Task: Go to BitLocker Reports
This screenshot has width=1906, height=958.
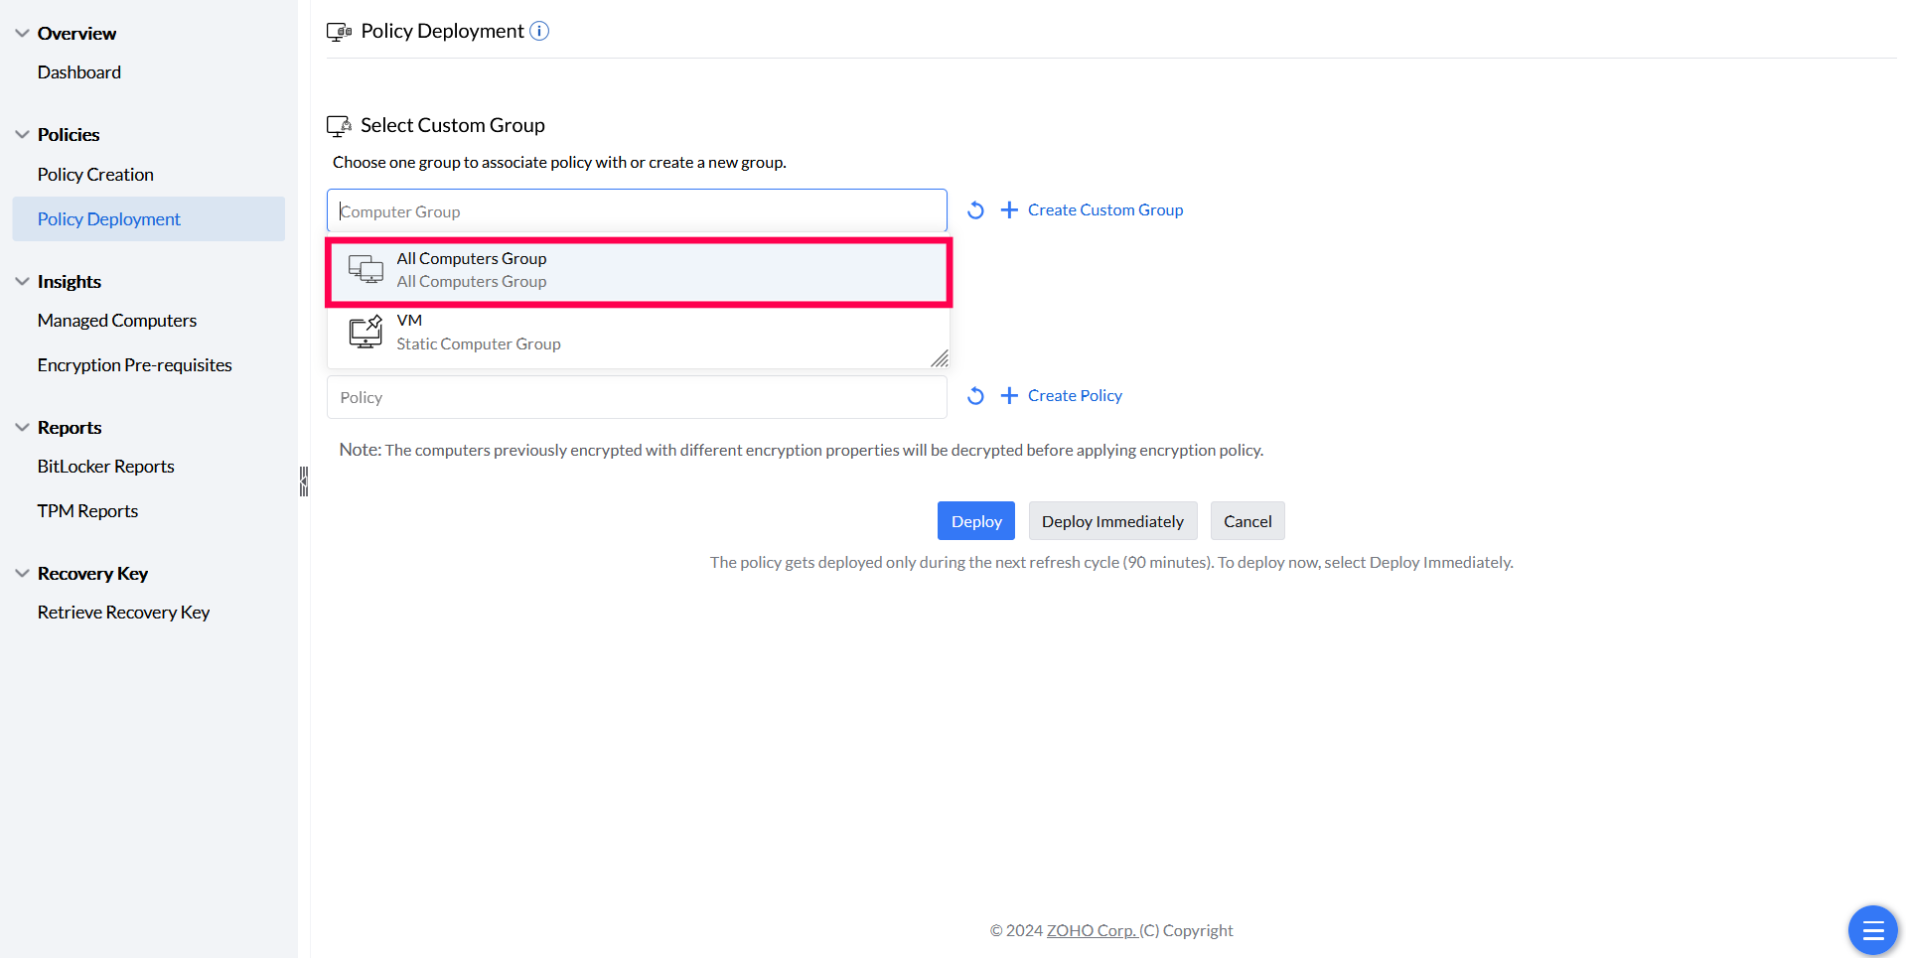Action: (x=106, y=467)
